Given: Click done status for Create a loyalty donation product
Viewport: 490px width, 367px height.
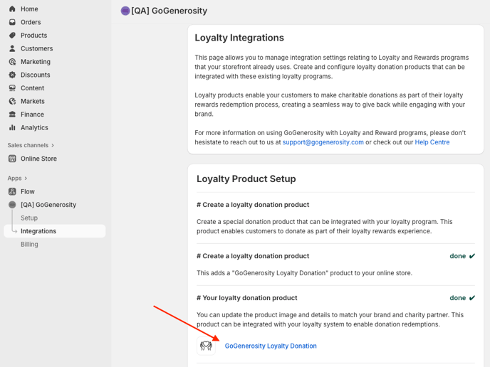Looking at the screenshot, I should point(462,256).
